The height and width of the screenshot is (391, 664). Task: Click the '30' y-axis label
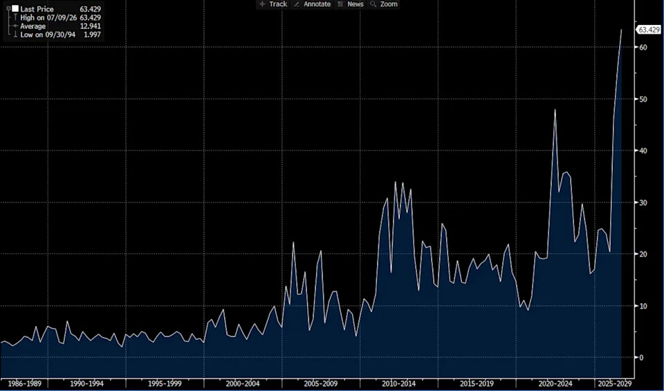coord(643,202)
